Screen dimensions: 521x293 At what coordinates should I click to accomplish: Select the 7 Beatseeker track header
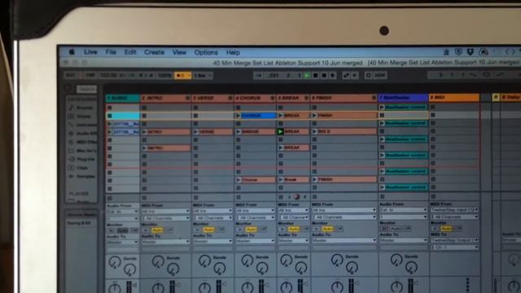tap(403, 98)
